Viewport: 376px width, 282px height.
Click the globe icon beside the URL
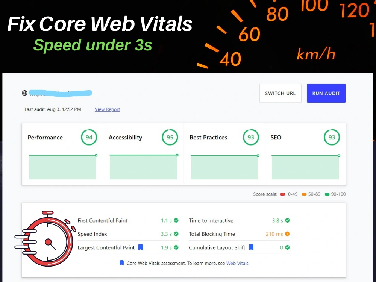click(x=24, y=93)
